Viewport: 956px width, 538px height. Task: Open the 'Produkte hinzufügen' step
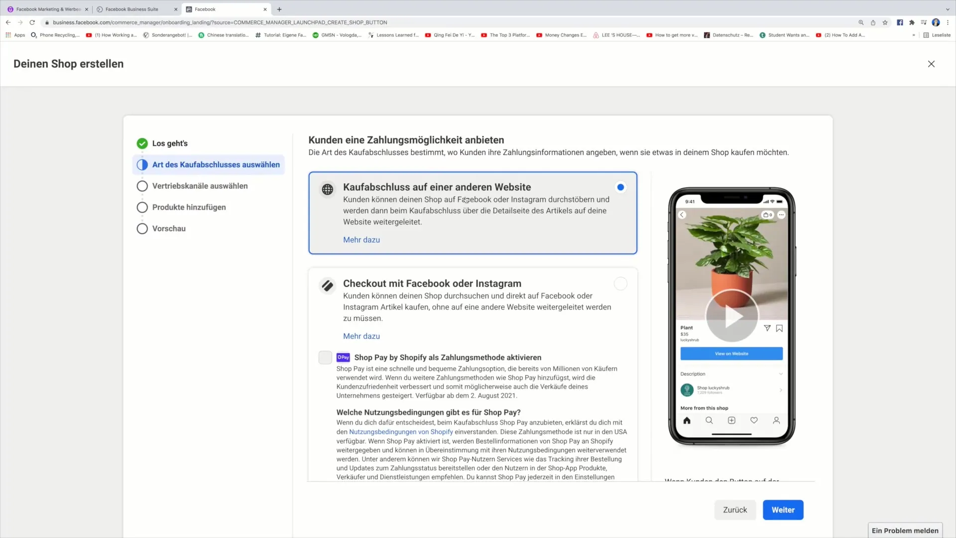click(x=188, y=207)
